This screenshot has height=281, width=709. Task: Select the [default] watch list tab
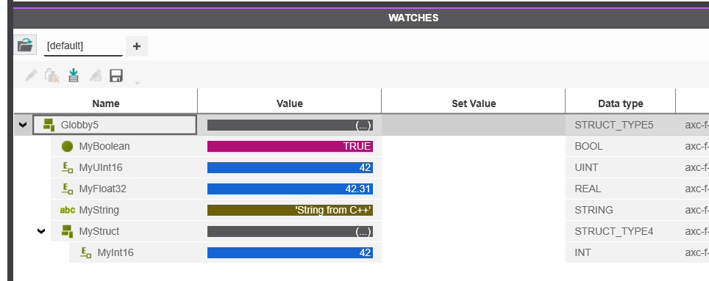click(x=83, y=45)
